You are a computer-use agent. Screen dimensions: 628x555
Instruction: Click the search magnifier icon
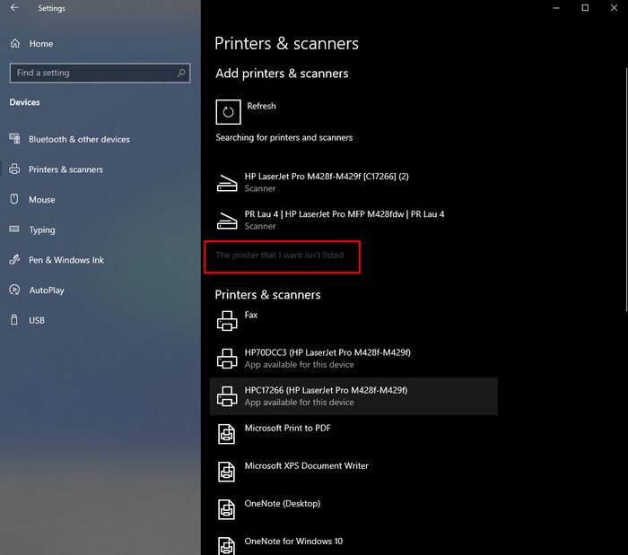click(181, 73)
